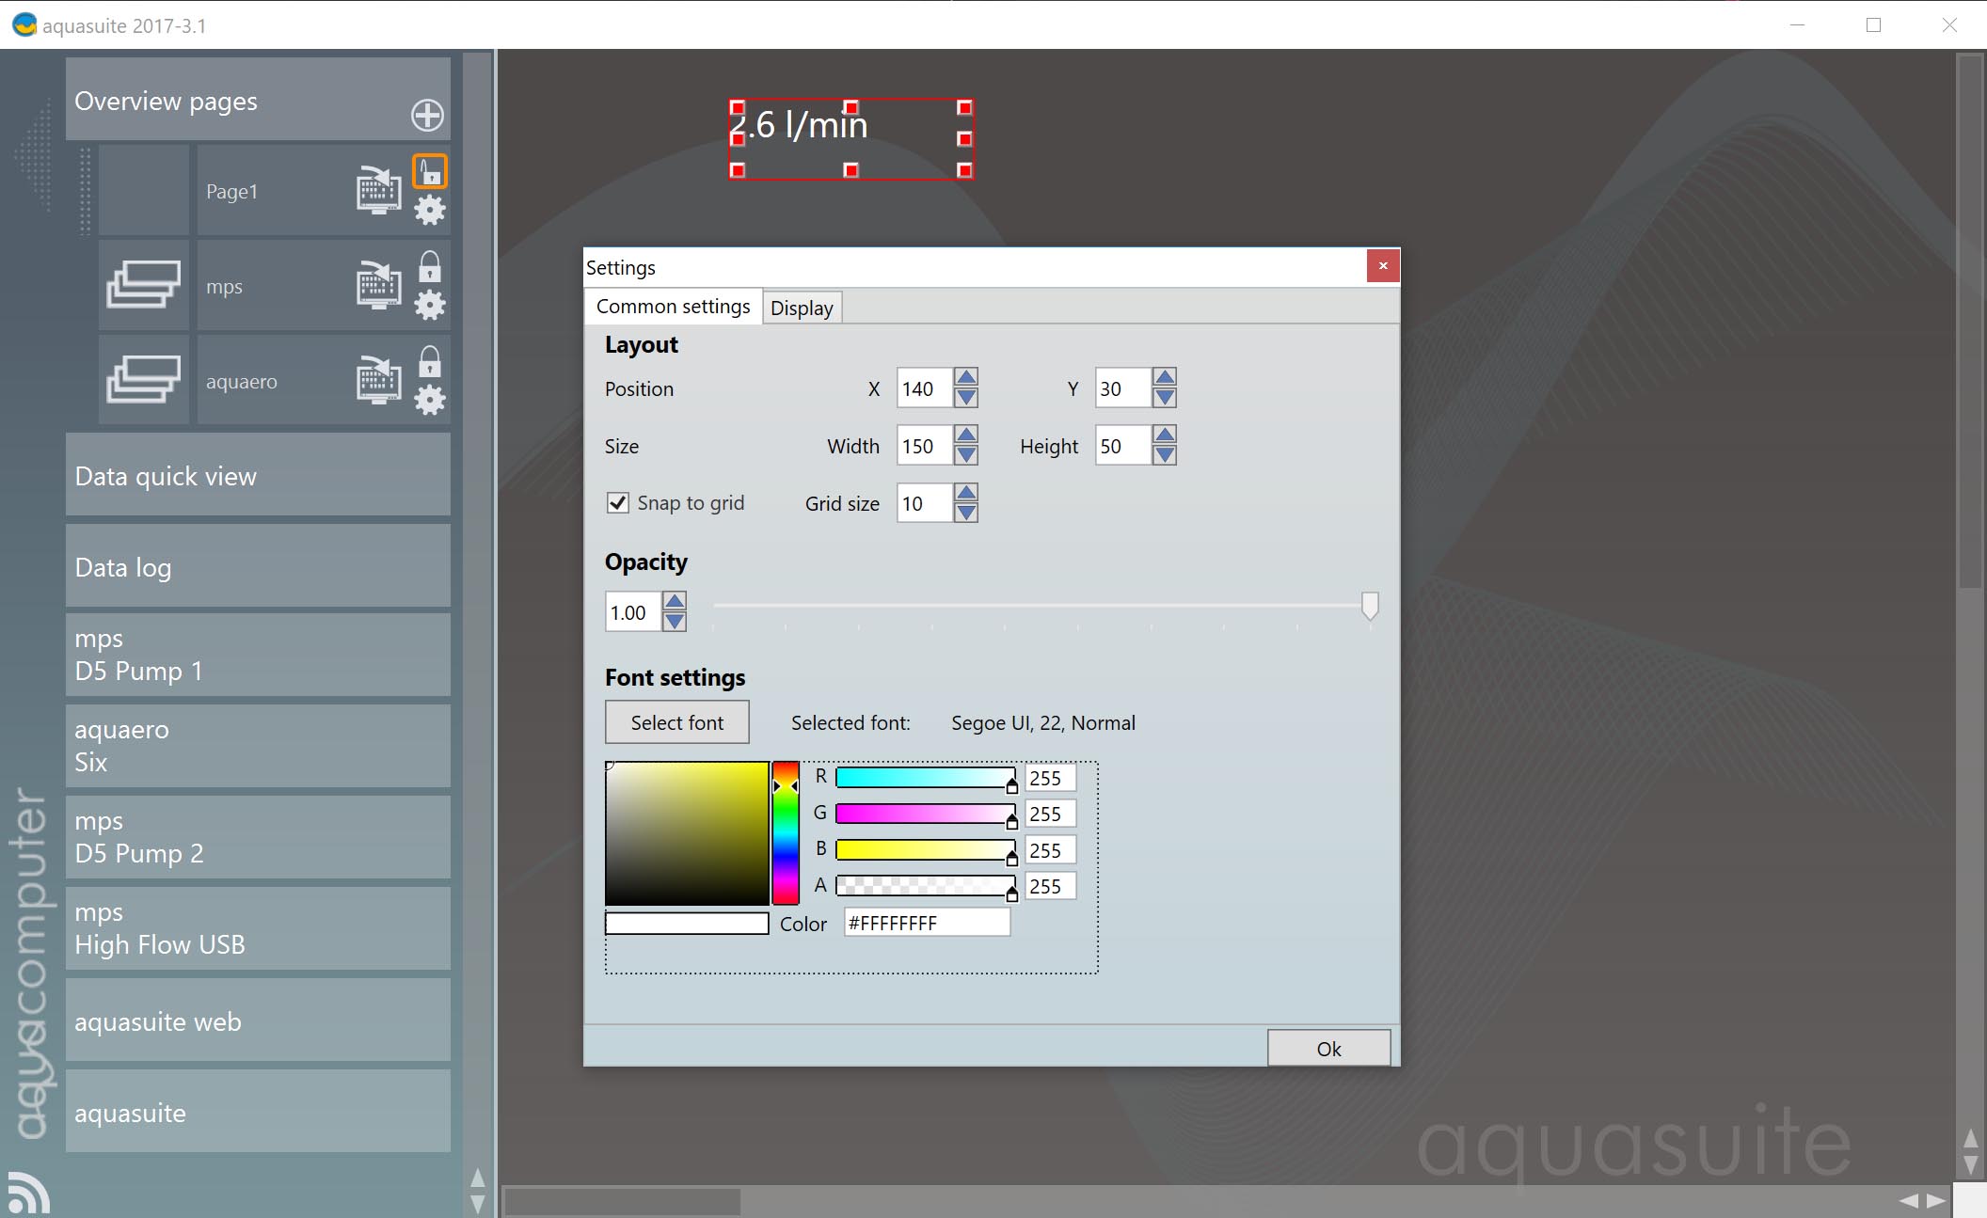Click the Ok button in Settings
The width and height of the screenshot is (1987, 1218).
tap(1327, 1049)
